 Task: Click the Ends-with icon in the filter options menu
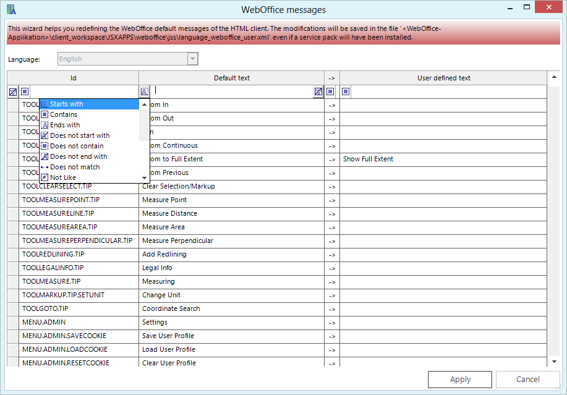click(68, 124)
